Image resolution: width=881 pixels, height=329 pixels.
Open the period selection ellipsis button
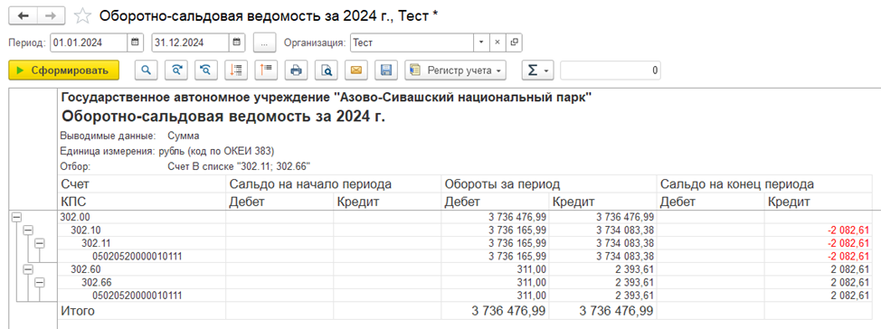(264, 42)
